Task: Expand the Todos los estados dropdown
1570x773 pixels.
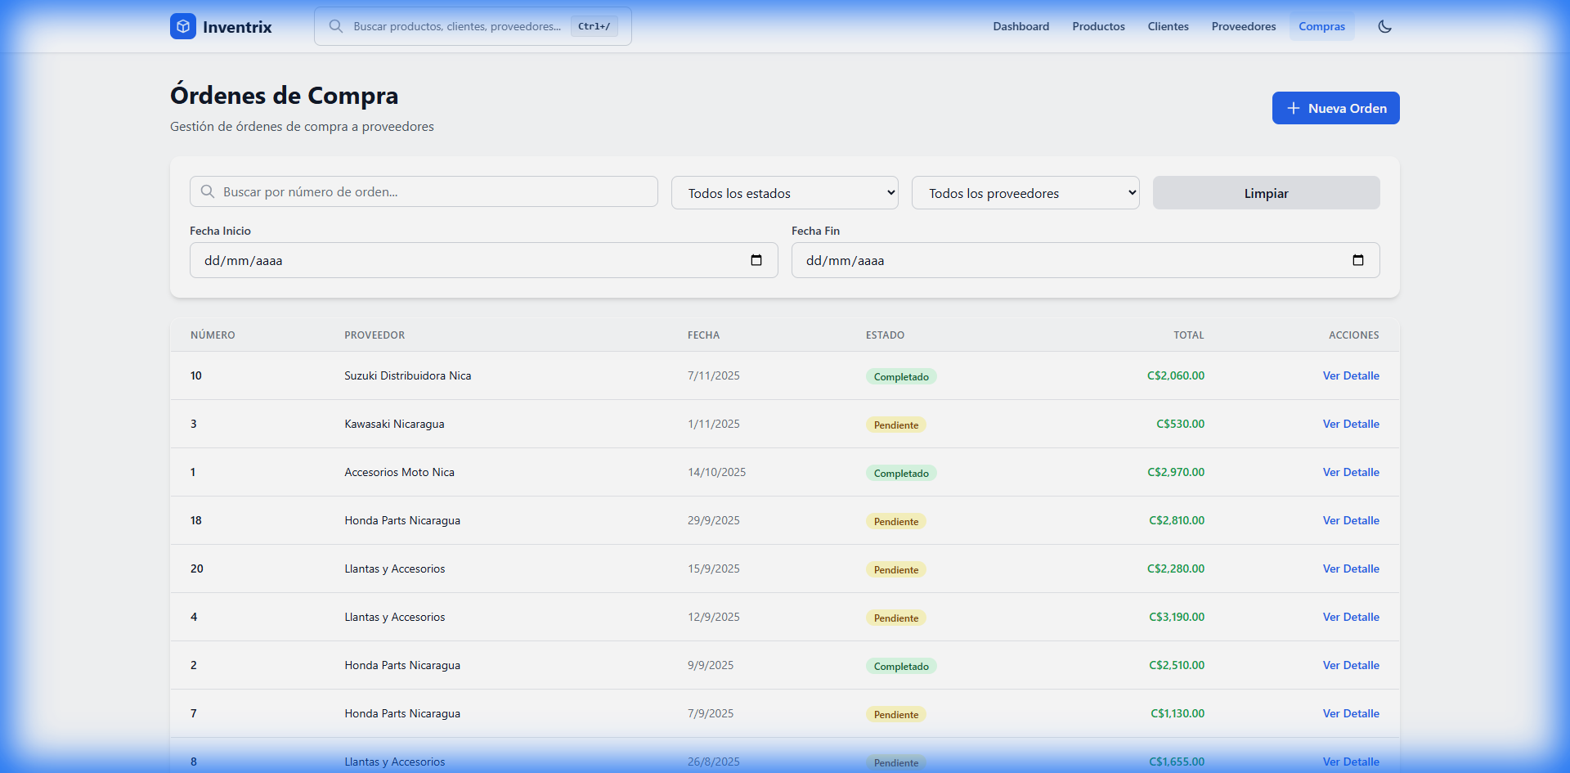Action: tap(784, 193)
